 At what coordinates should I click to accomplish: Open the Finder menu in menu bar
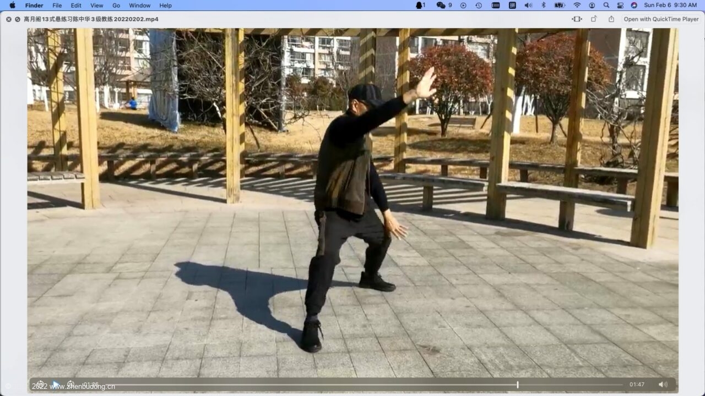[x=34, y=5]
